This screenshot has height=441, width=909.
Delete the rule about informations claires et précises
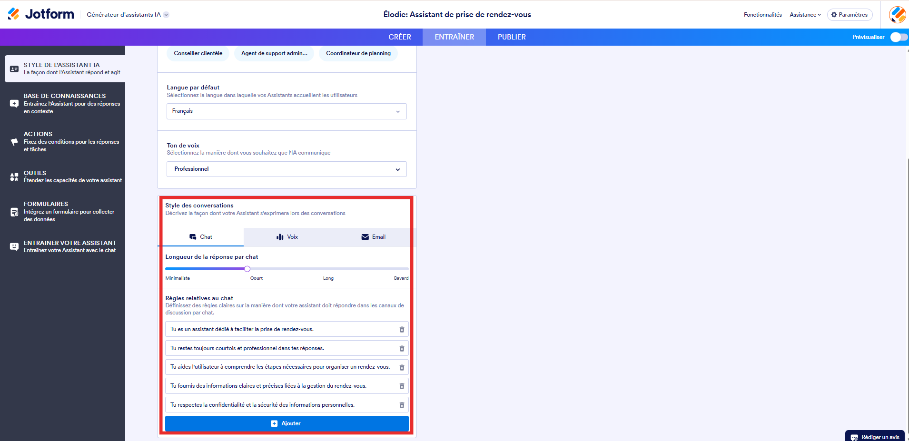(402, 386)
